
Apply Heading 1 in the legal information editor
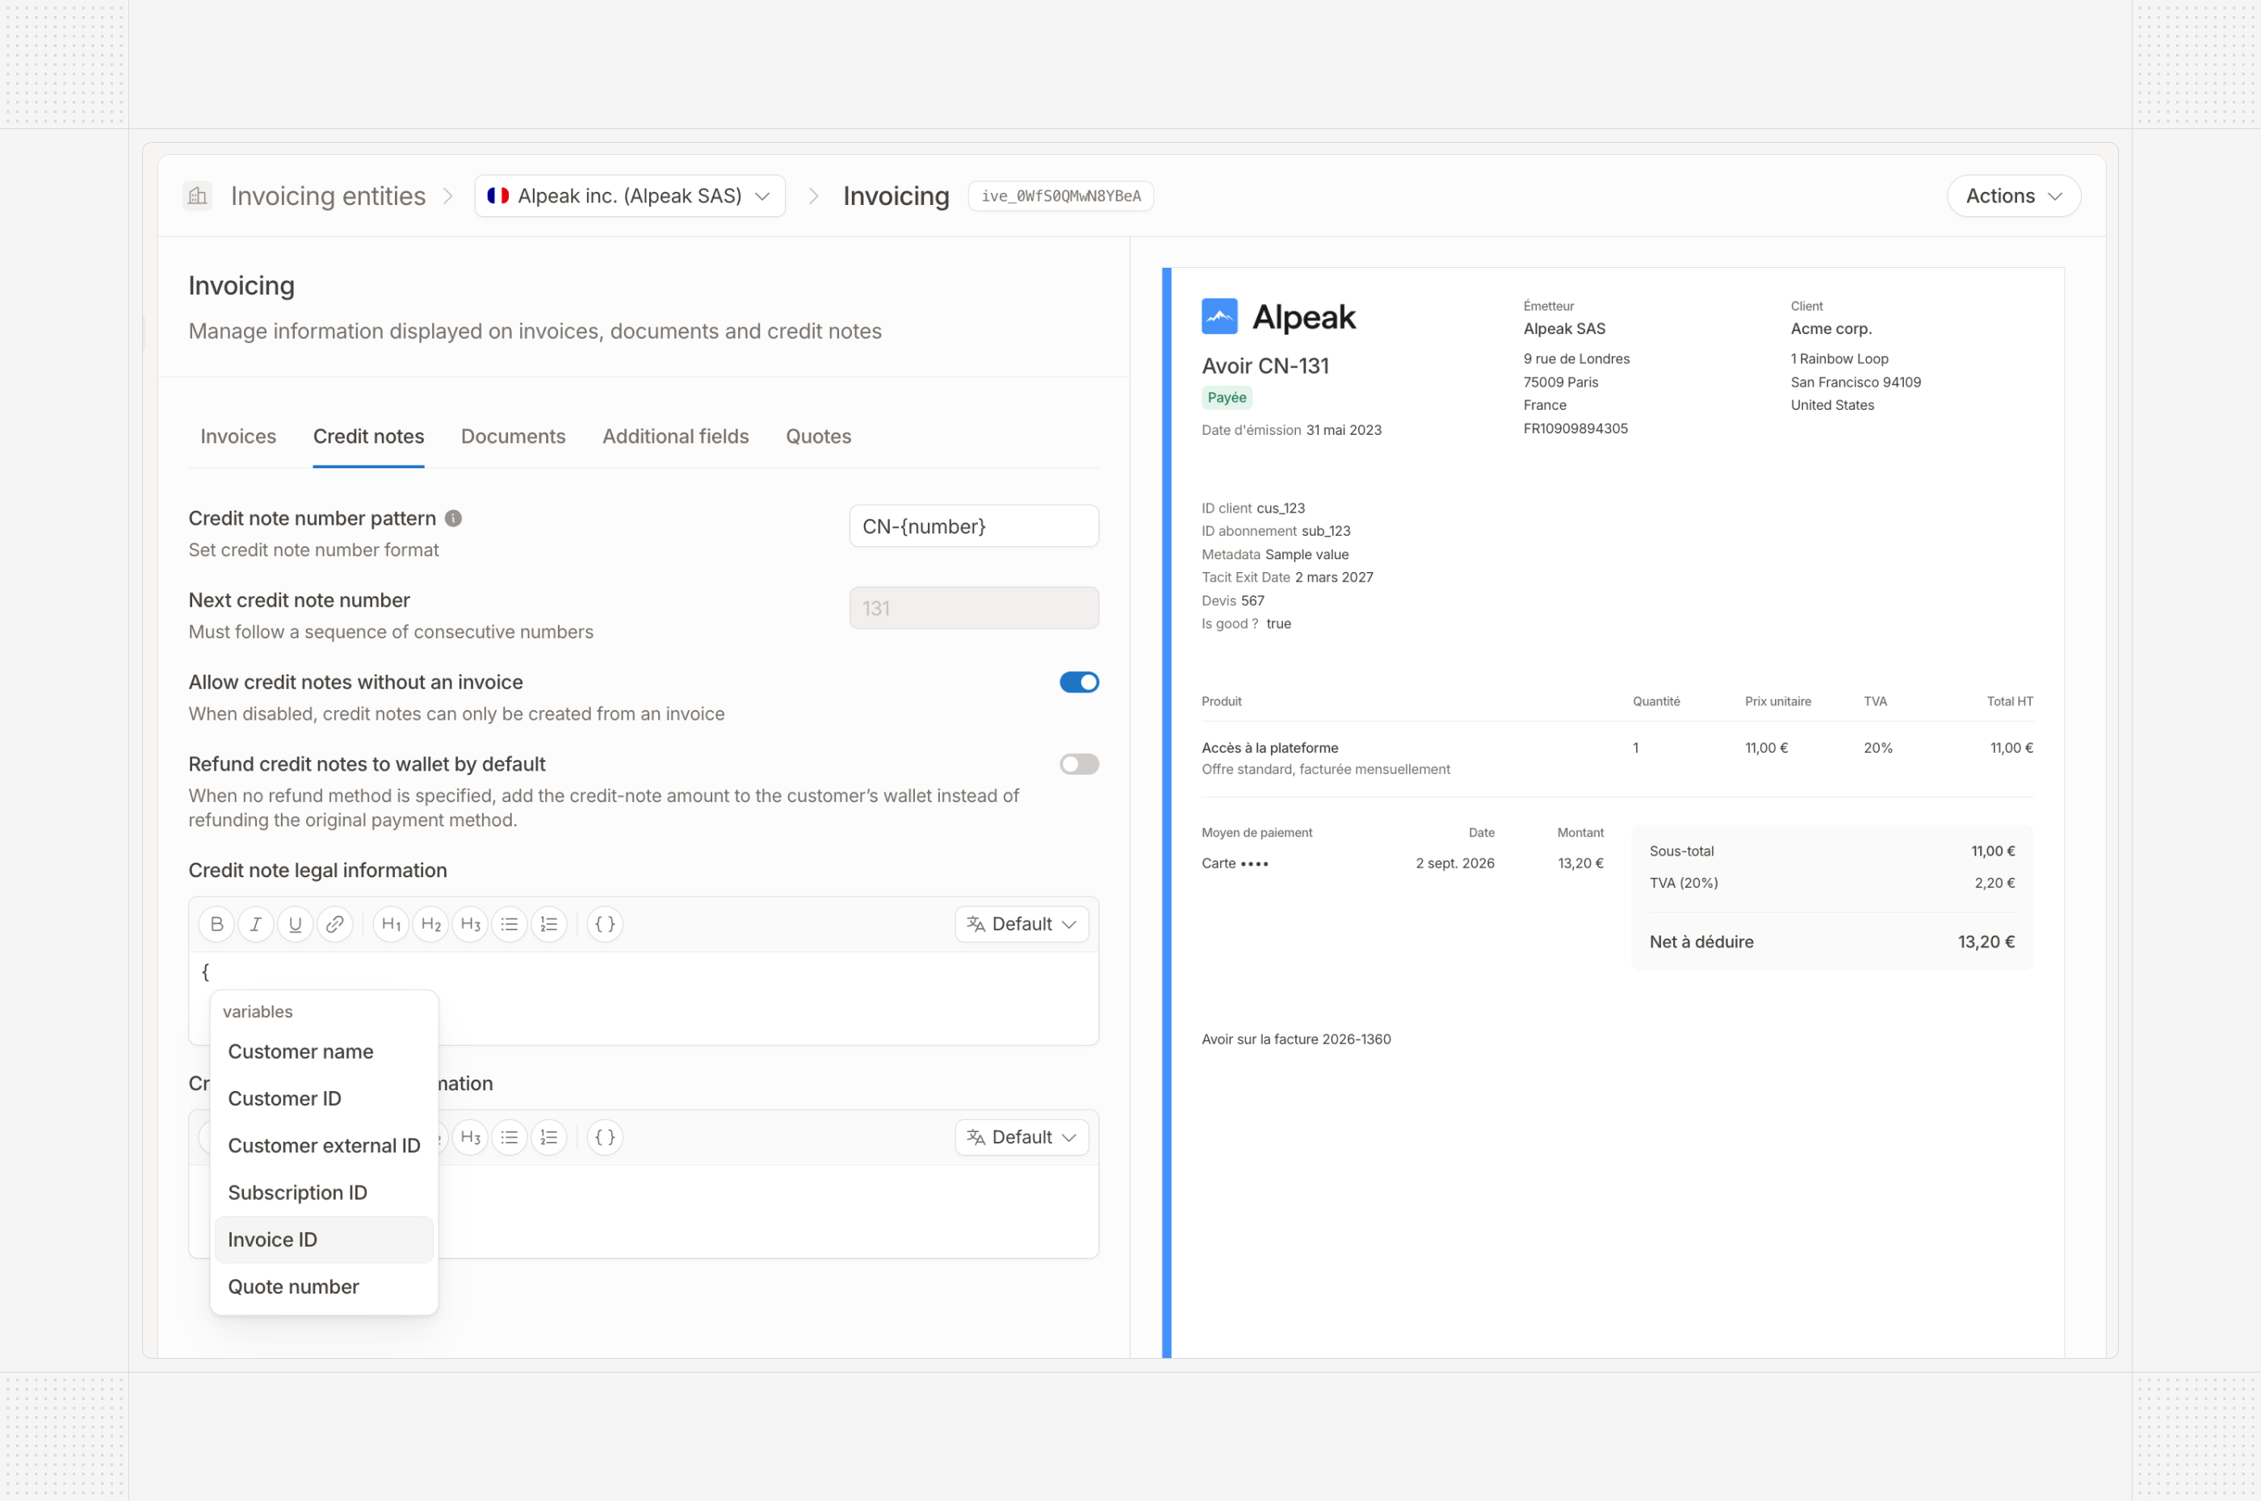(x=391, y=924)
